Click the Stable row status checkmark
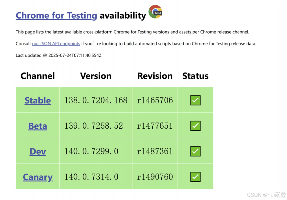The width and height of the screenshot is (287, 200). (195, 100)
